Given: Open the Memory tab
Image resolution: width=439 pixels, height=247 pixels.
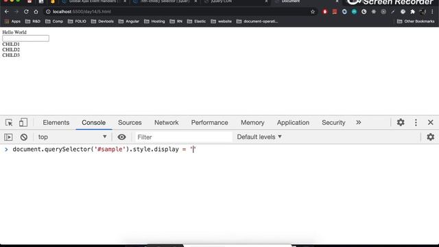Looking at the screenshot, I should point(252,122).
